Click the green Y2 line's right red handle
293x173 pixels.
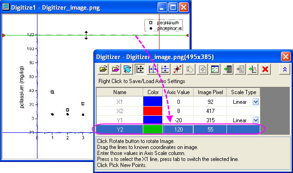coord(188,35)
